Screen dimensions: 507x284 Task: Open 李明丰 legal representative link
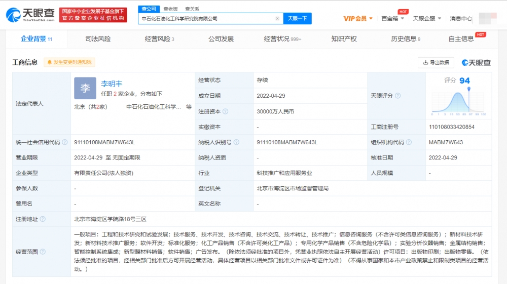112,84
